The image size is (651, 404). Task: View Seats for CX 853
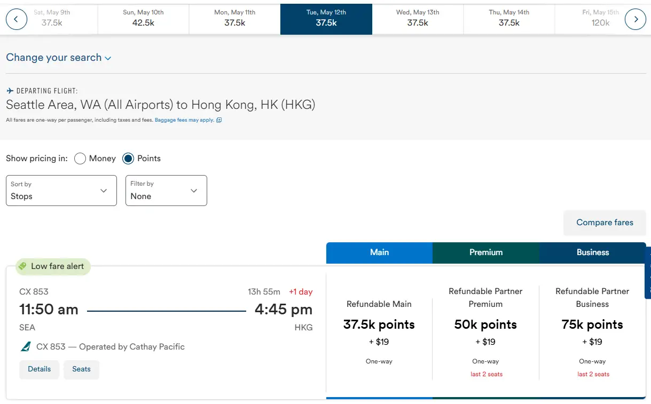click(x=81, y=369)
